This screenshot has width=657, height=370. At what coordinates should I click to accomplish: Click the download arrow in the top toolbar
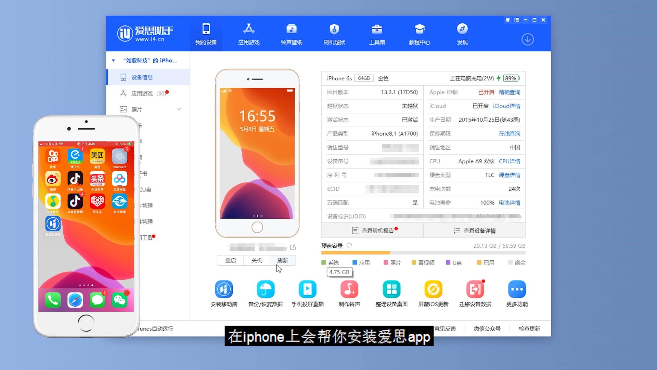[x=528, y=39]
